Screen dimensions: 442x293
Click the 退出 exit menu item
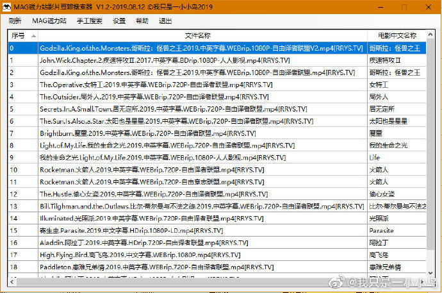[165, 21]
